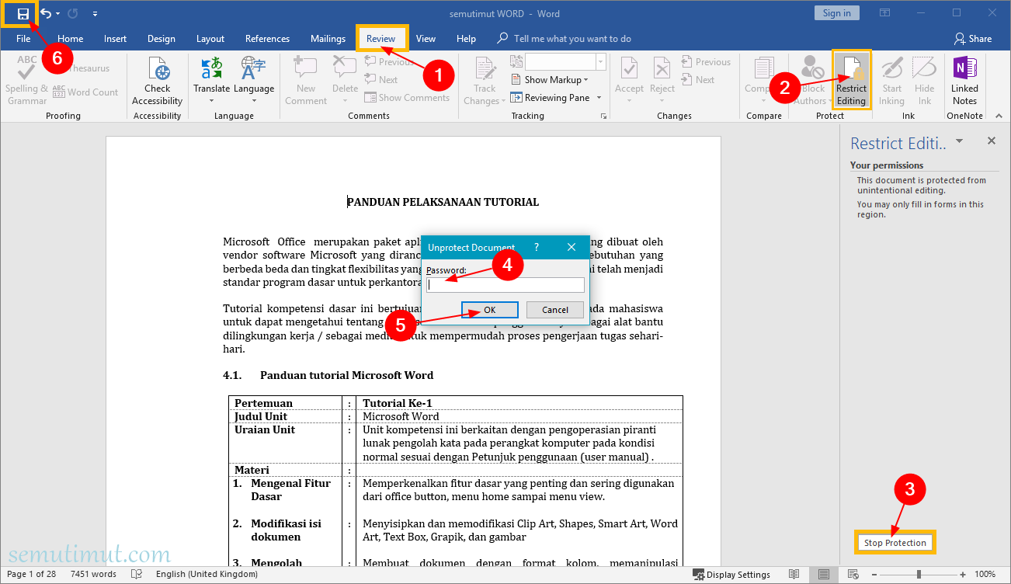The height and width of the screenshot is (584, 1011).
Task: Click Reject in the Changes group
Action: (x=662, y=80)
